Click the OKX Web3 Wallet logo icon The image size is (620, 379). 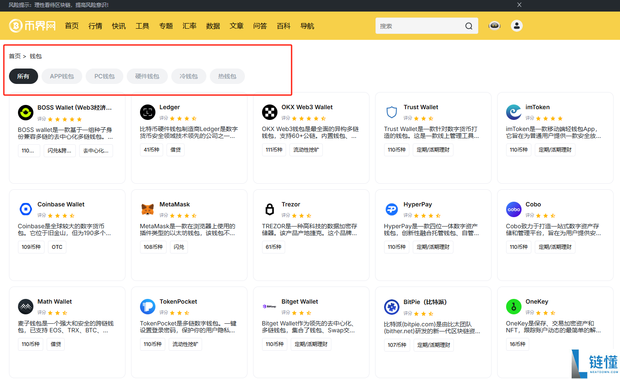point(270,112)
